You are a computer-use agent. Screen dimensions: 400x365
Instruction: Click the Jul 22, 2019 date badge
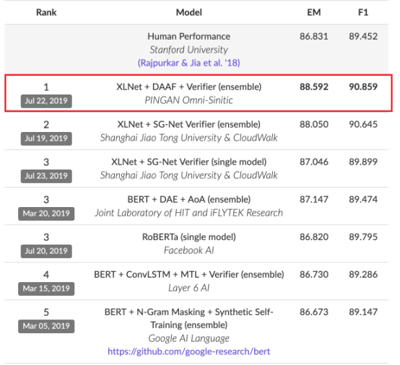[x=46, y=101]
